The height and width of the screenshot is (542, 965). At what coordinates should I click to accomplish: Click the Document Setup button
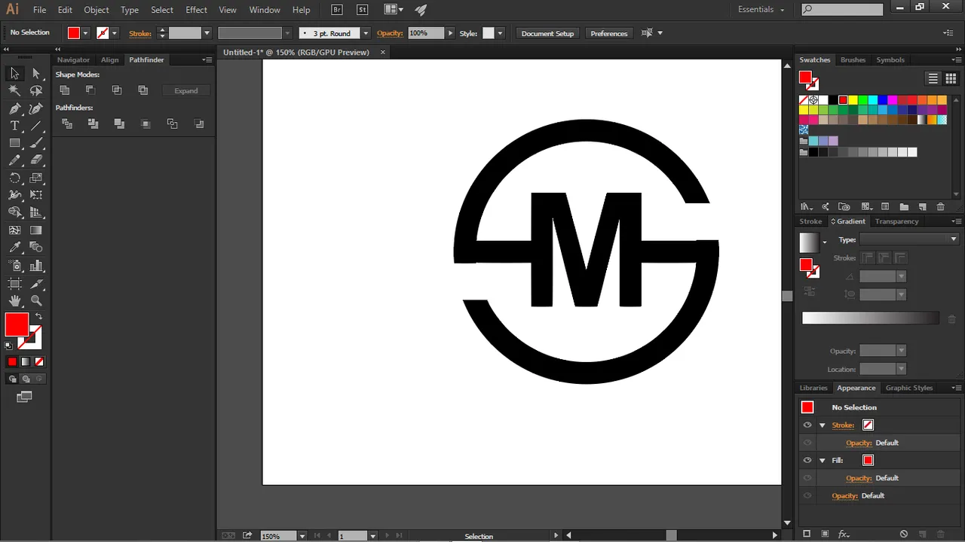547,33
